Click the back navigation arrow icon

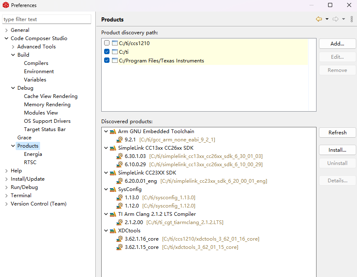click(x=319, y=19)
